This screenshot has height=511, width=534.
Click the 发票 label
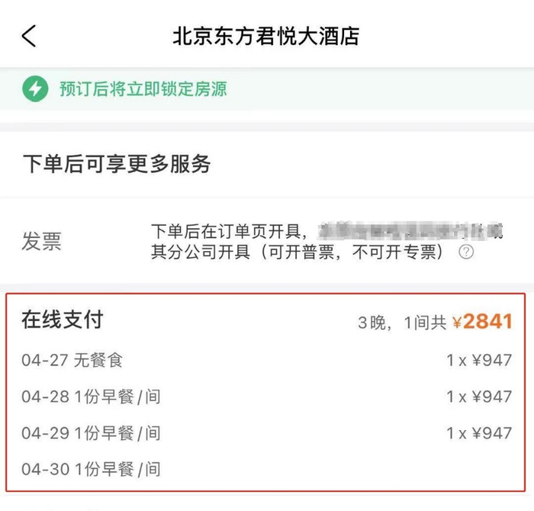[41, 241]
